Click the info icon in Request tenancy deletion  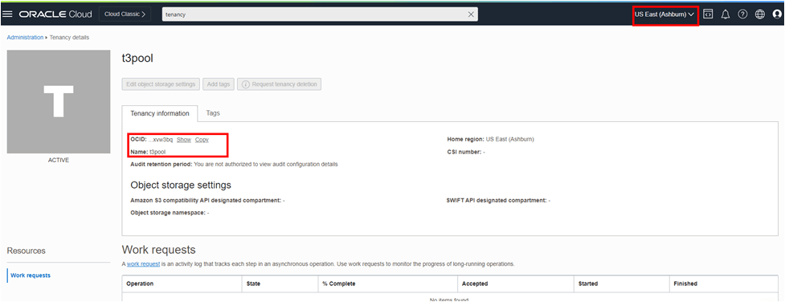point(246,84)
